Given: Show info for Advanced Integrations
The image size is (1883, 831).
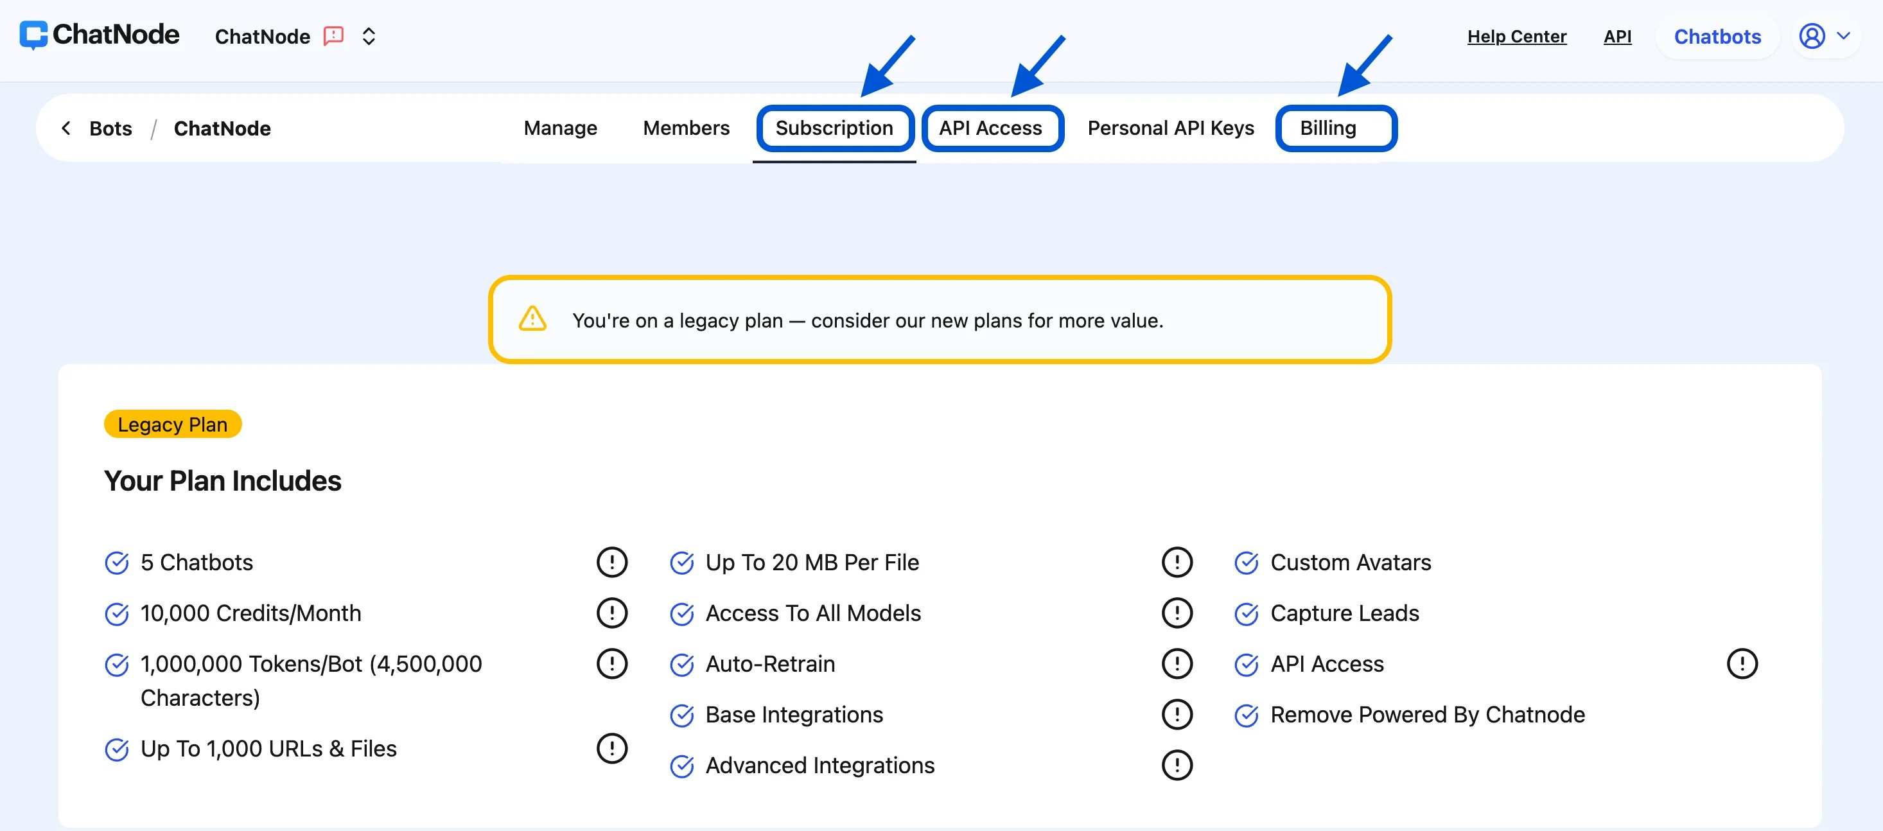Looking at the screenshot, I should [1177, 765].
